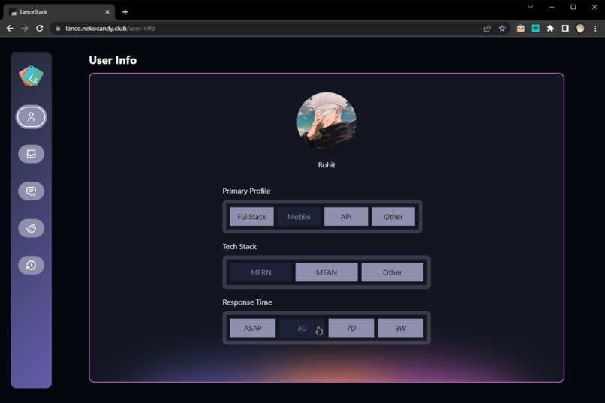Open the user profile sidebar icon
The height and width of the screenshot is (403, 605).
[31, 117]
